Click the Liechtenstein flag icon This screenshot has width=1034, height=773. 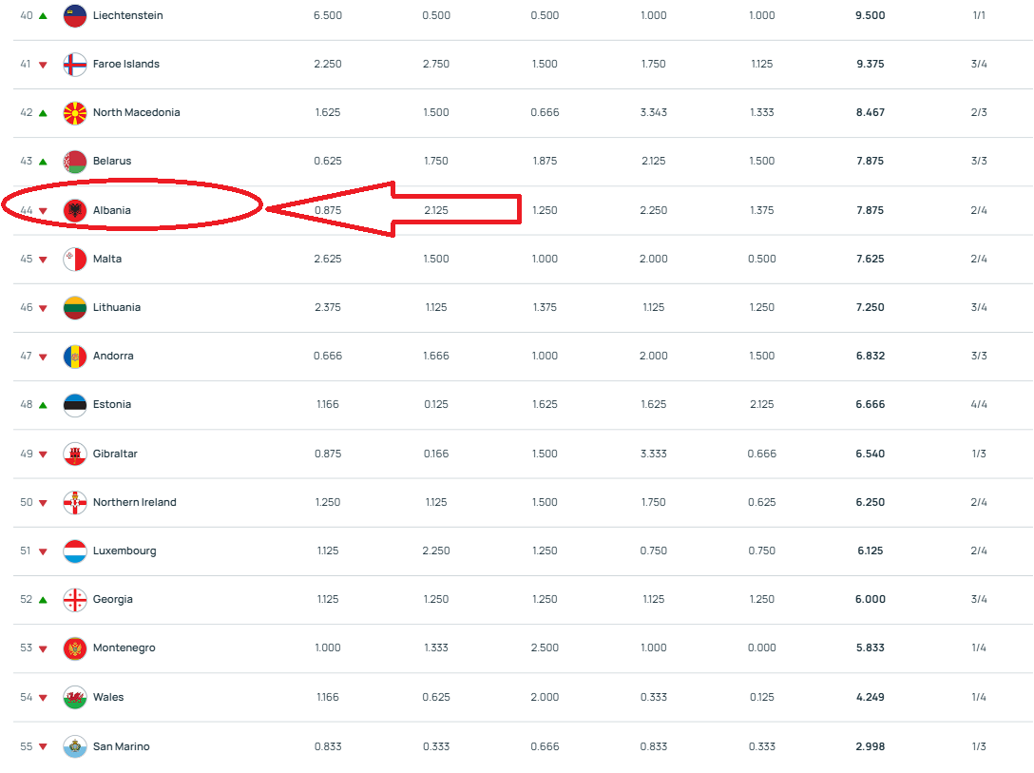pos(74,15)
